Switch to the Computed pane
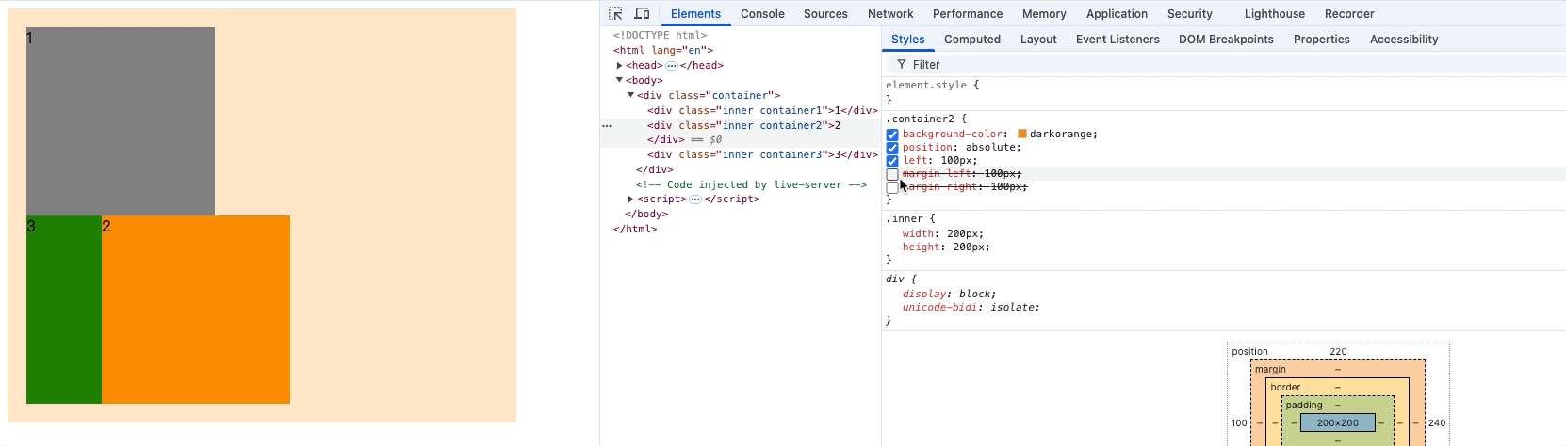 coord(972,40)
